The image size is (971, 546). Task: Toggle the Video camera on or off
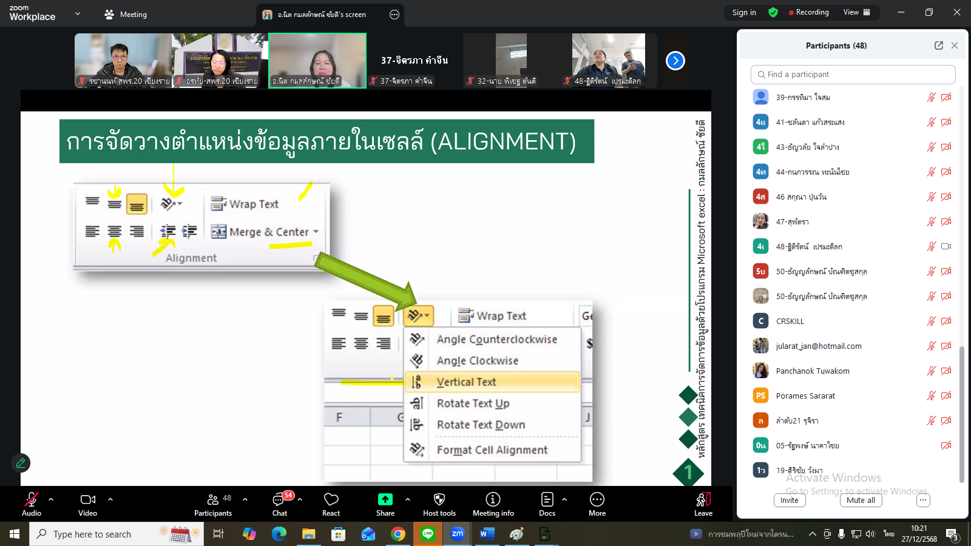coord(87,499)
